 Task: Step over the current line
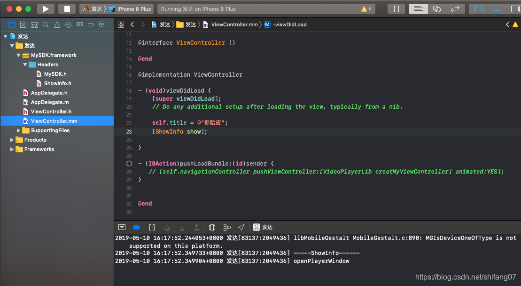[167, 227]
